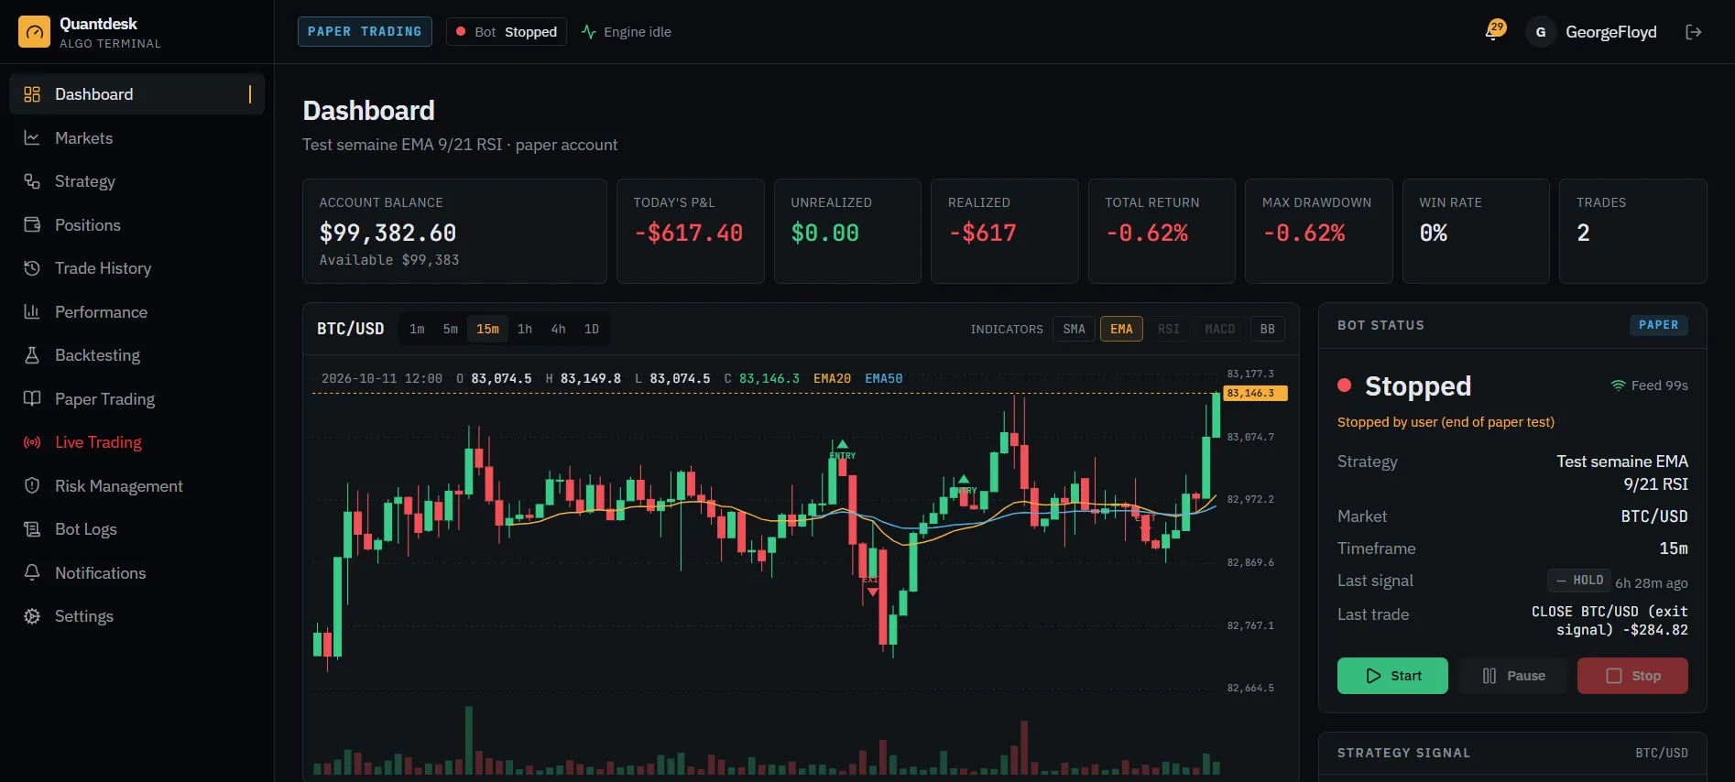
Task: Click the Strategy icon in sidebar
Action: [32, 181]
